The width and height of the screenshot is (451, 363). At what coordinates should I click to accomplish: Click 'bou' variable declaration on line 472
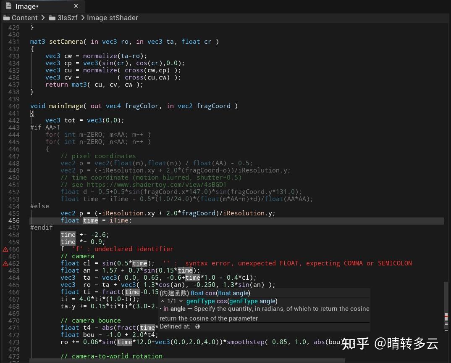[x=89, y=335]
